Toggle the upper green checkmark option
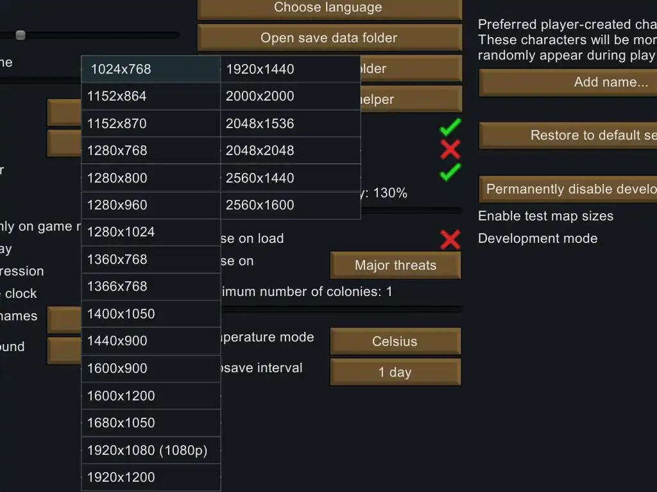This screenshot has height=492, width=657. [450, 127]
